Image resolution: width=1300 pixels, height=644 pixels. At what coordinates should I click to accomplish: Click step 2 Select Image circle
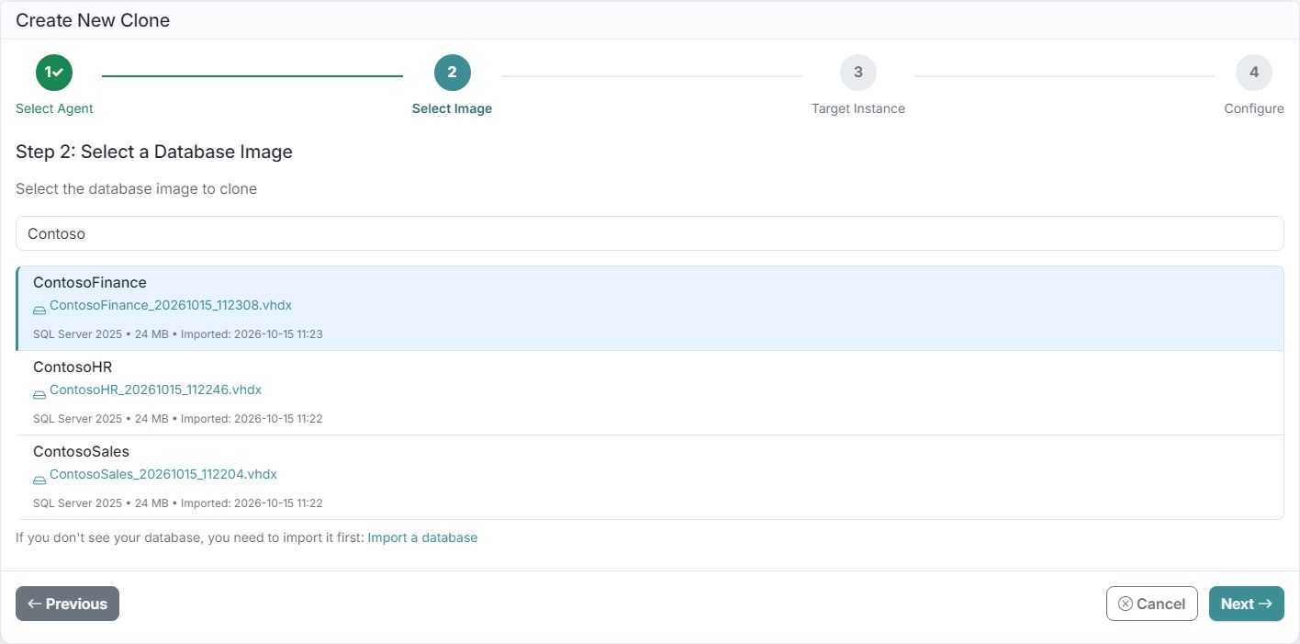453,73
